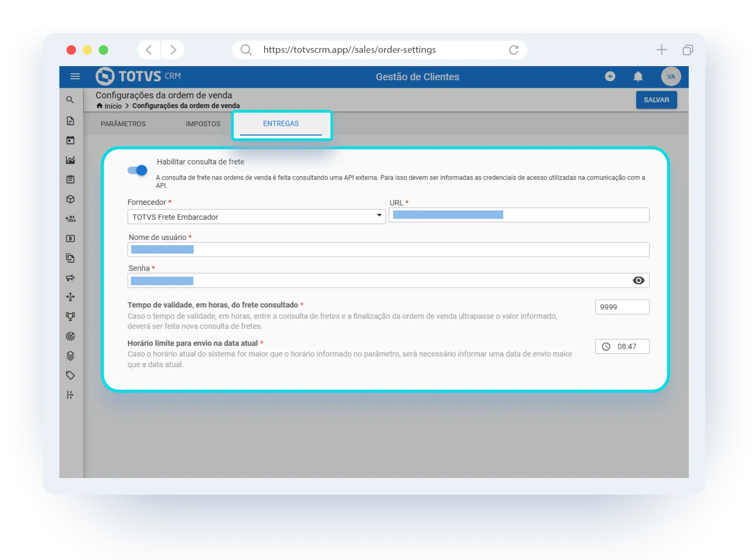Open notifications bell icon
Screen dimensions: 756x560
638,76
